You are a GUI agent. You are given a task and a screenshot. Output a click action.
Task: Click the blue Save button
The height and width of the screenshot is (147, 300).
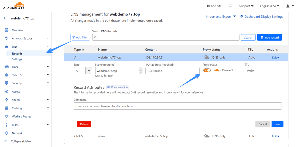point(277,124)
